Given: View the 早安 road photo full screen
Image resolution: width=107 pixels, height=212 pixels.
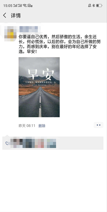Looking at the screenshot, I should point(39,87).
